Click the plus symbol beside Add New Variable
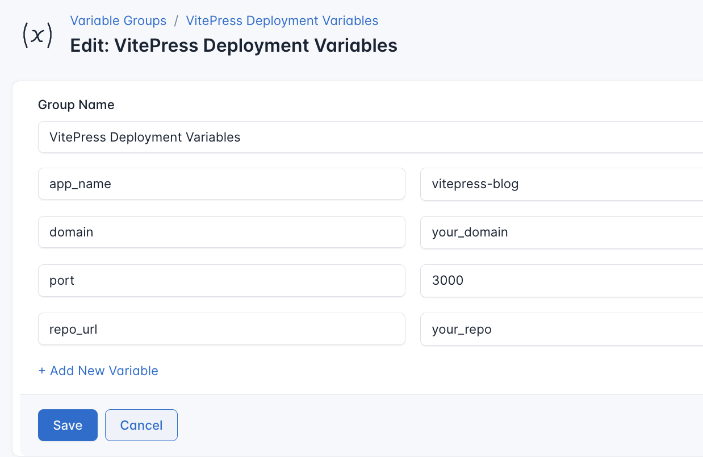The width and height of the screenshot is (703, 457). 41,371
